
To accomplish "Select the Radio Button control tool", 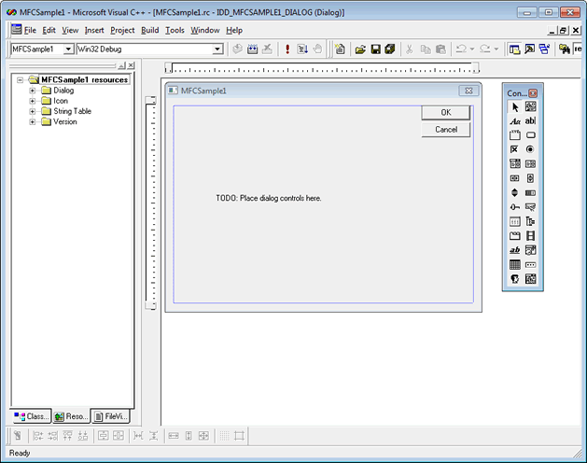I will coord(530,149).
